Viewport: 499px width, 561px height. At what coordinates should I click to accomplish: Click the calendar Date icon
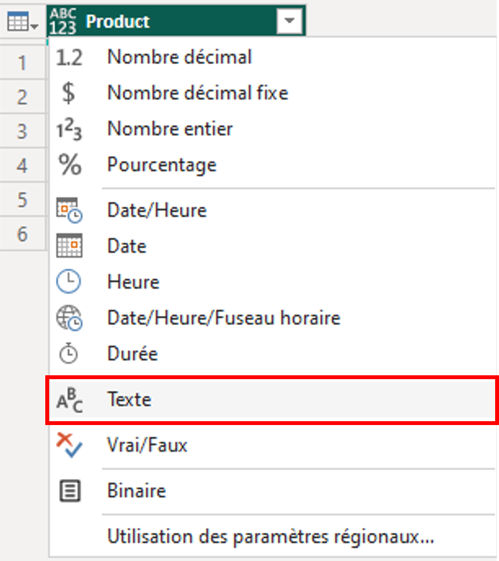coord(69,246)
